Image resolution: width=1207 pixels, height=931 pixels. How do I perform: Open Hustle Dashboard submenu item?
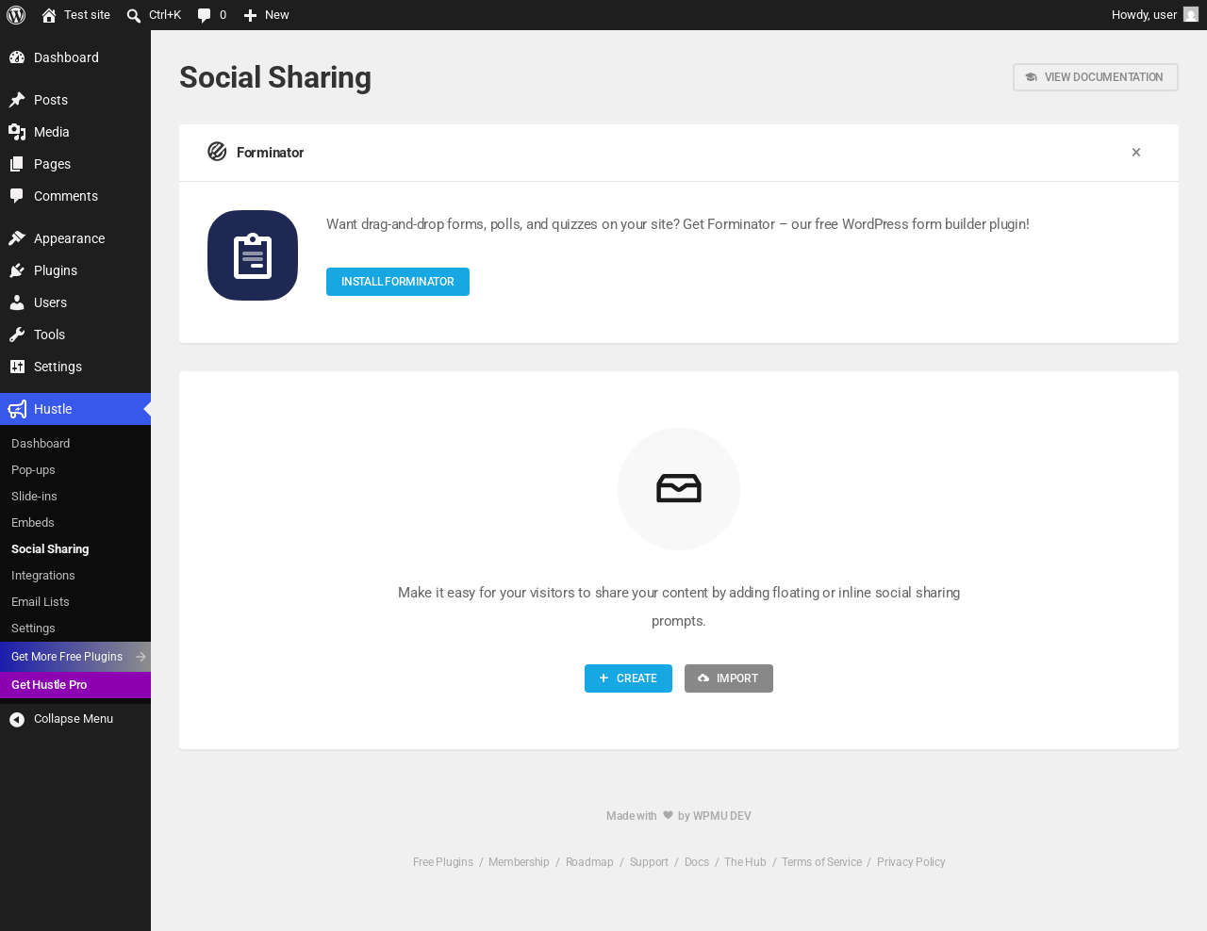41,444
